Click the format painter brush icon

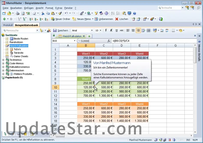tap(60, 13)
